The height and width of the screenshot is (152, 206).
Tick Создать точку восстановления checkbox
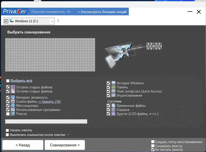(153, 142)
